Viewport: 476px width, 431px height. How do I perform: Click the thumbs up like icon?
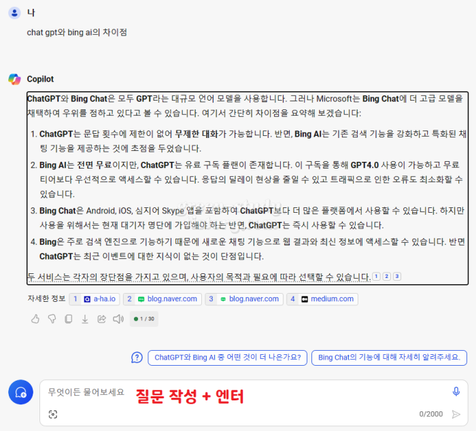[x=35, y=319]
